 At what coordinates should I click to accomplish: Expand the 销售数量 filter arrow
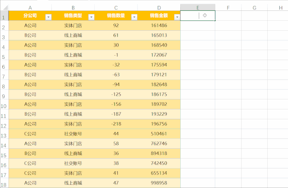pyautogui.click(x=134, y=17)
